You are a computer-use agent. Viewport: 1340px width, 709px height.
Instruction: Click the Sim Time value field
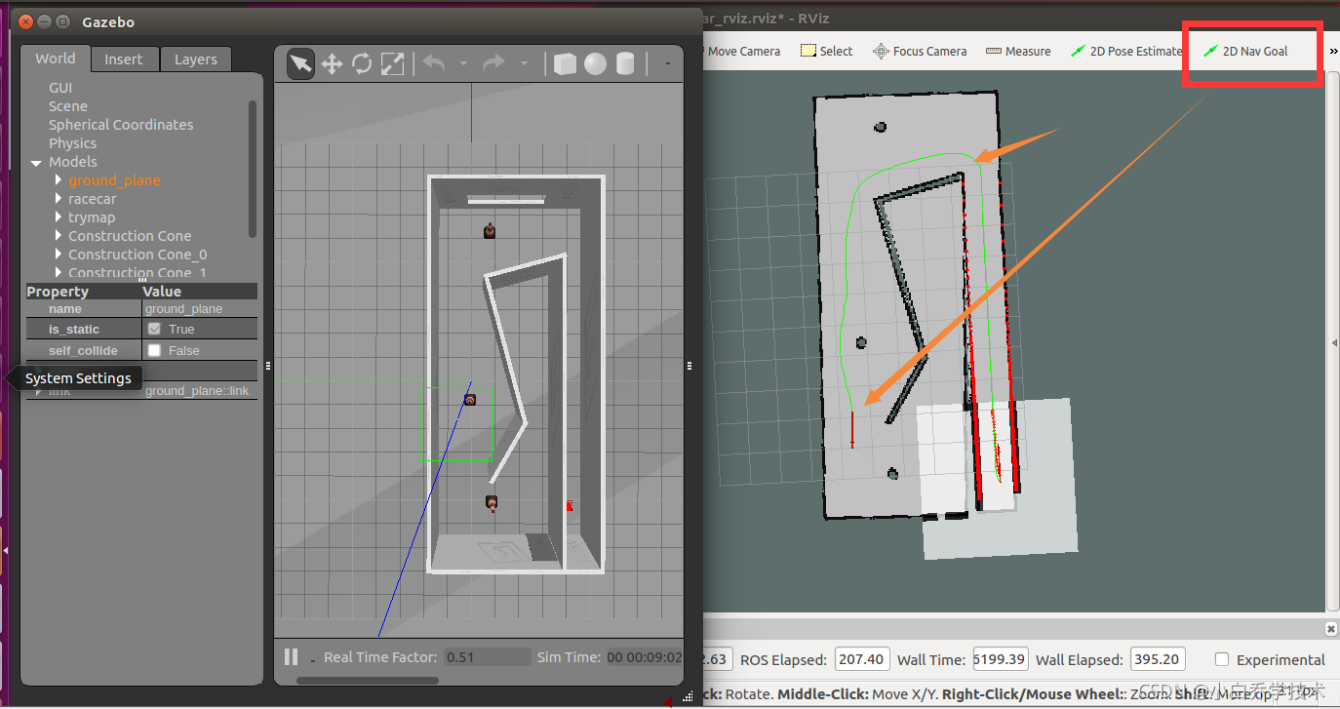pyautogui.click(x=645, y=657)
